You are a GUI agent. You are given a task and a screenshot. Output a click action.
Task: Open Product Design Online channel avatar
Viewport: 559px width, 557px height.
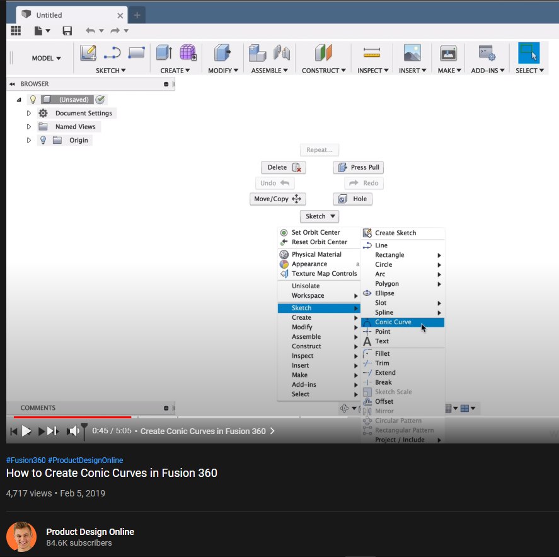[21, 537]
